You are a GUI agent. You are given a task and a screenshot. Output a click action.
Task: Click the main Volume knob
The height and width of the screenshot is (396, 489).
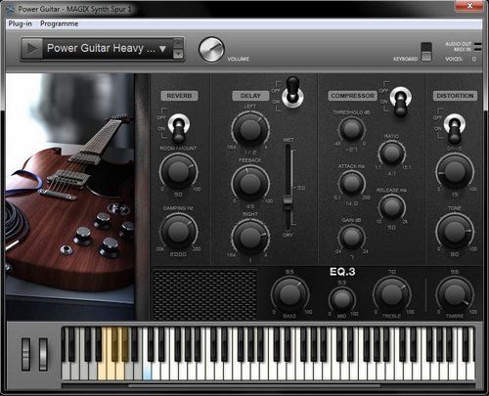click(211, 50)
